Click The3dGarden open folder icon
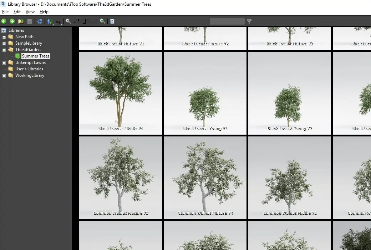The height and width of the screenshot is (250, 371). click(x=11, y=50)
